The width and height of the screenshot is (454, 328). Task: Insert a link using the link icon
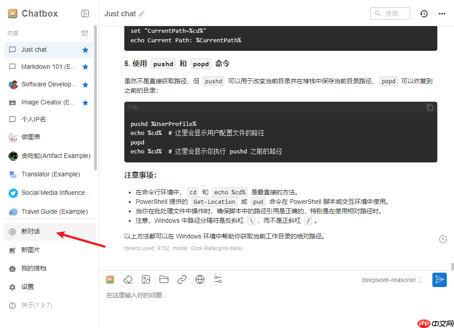click(x=182, y=279)
